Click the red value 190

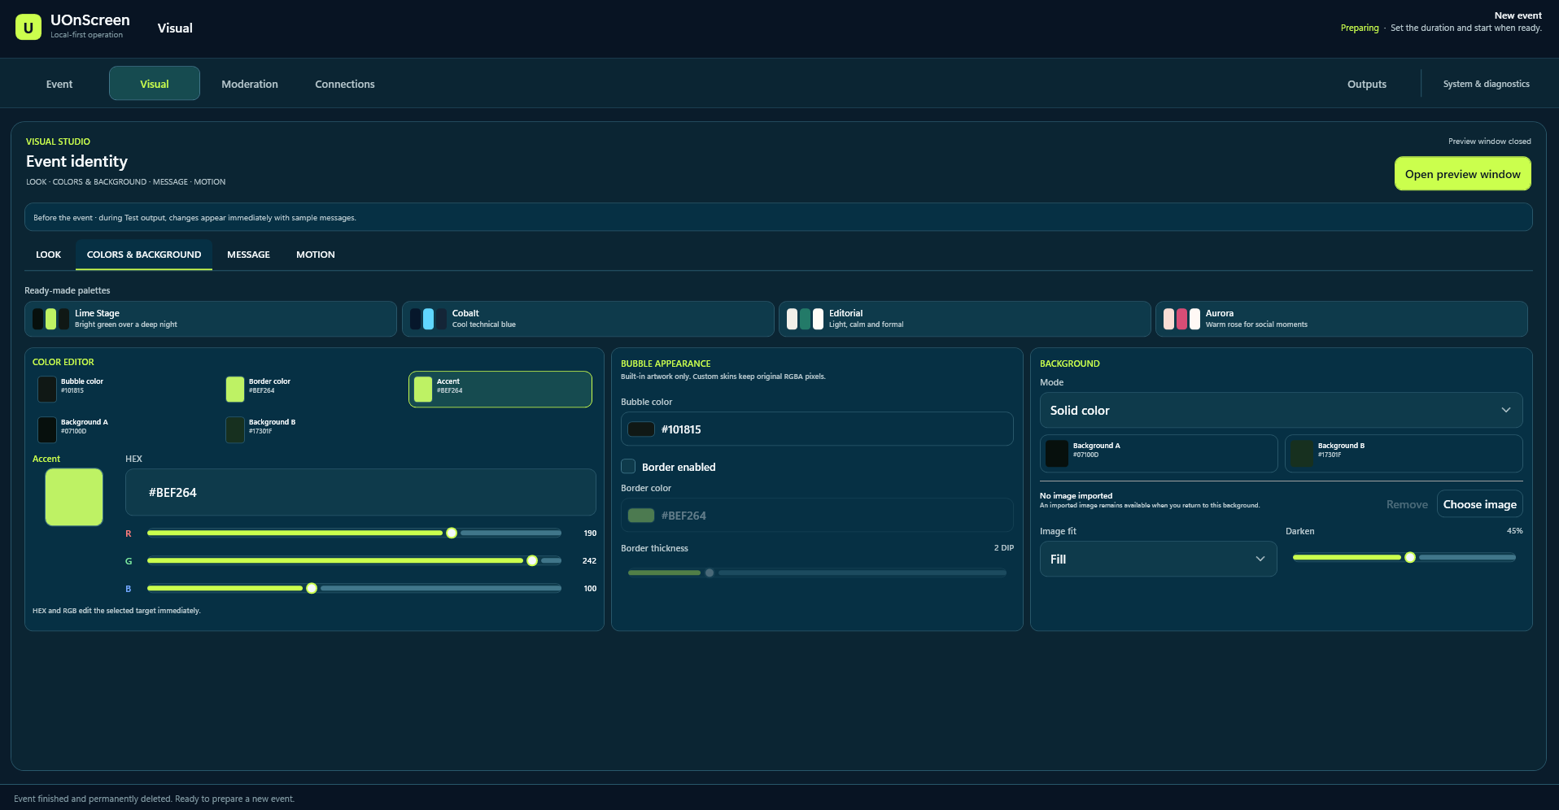(590, 533)
